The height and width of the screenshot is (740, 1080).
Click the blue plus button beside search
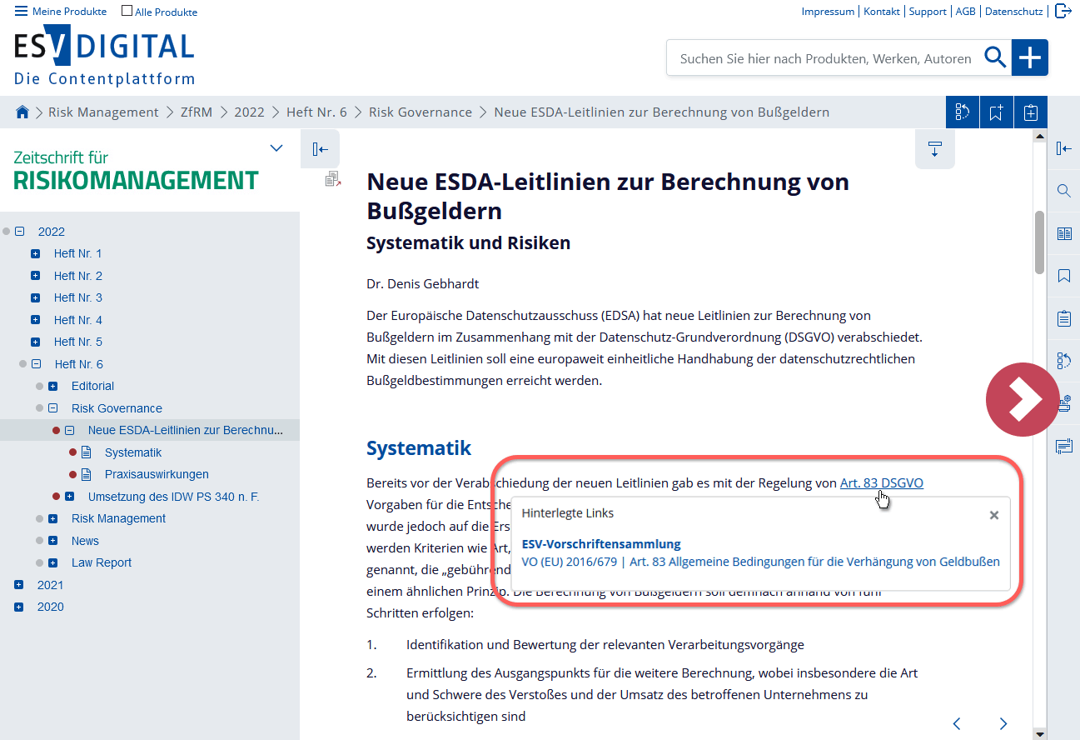[1030, 57]
